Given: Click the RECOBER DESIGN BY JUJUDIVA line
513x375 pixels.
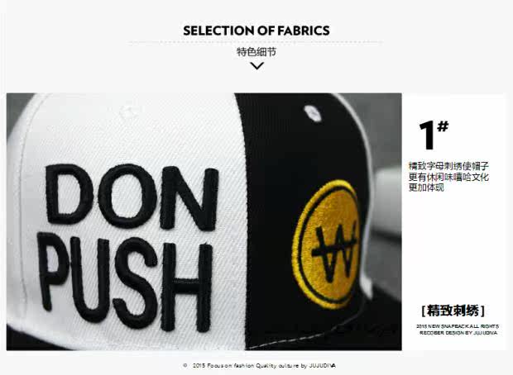Looking at the screenshot, I should pos(458,333).
